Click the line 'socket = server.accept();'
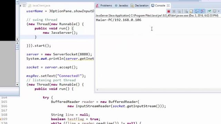 52,67
